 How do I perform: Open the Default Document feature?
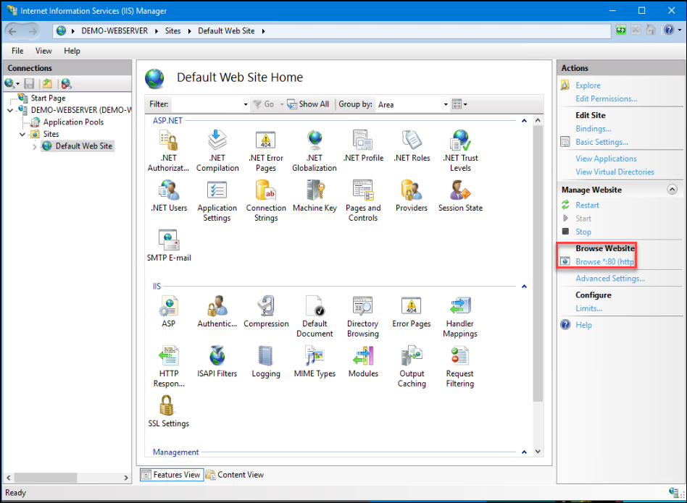click(x=315, y=317)
